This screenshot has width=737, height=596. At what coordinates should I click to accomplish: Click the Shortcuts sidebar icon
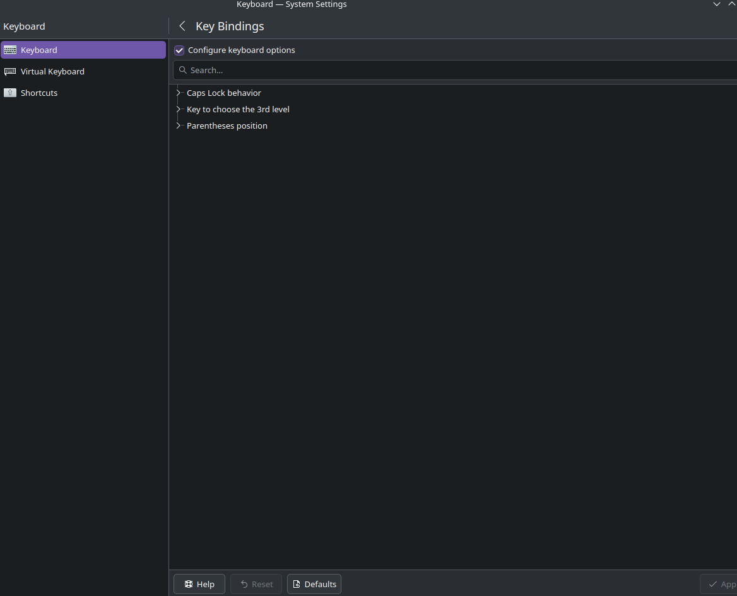coord(10,93)
